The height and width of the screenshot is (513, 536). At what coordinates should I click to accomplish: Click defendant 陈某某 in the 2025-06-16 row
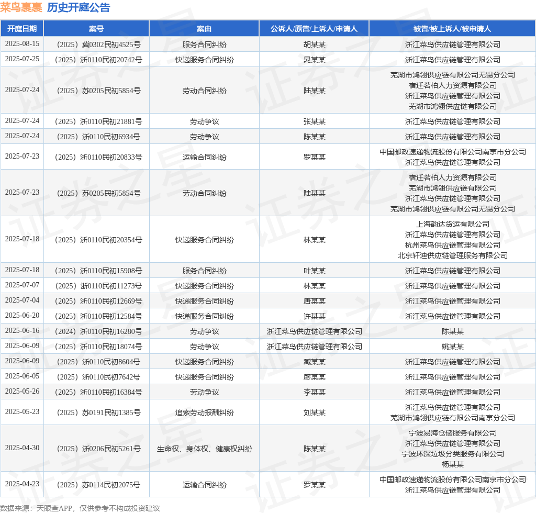[x=453, y=331]
